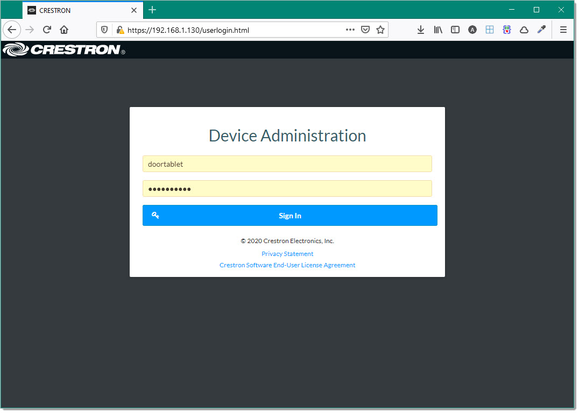Screen dimensions: 579x413
Task: Open the Library bookshelf icon
Action: [438, 30]
